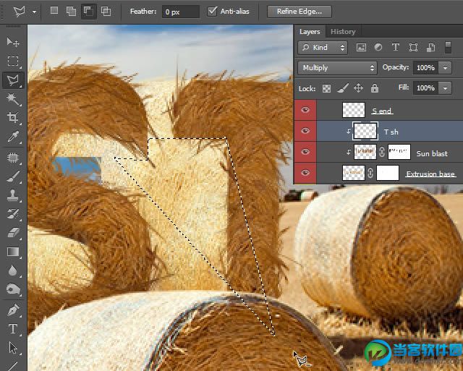The image size is (463, 371).
Task: Pick the Magic Wand tool
Action: pos(13,99)
